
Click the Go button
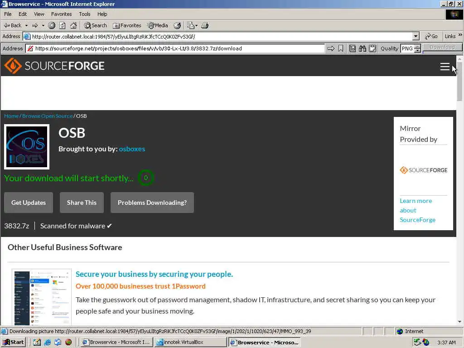click(x=431, y=36)
